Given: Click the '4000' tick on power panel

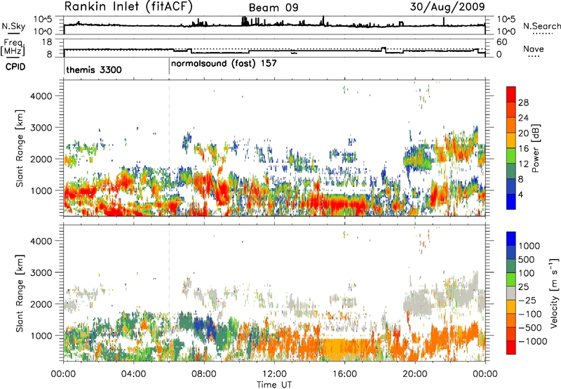Looking at the screenshot, I should tap(41, 96).
